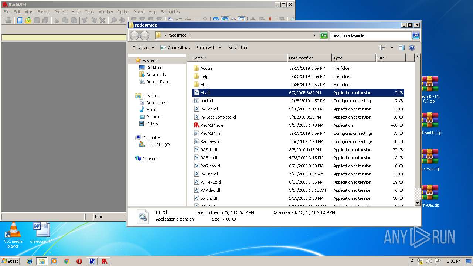Image resolution: width=473 pixels, height=266 pixels.
Task: Select the SprSht.dll file
Action: (298, 198)
